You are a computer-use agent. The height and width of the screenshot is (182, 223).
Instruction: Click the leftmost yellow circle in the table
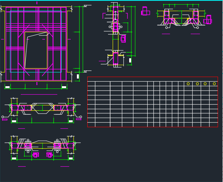tap(188, 84)
